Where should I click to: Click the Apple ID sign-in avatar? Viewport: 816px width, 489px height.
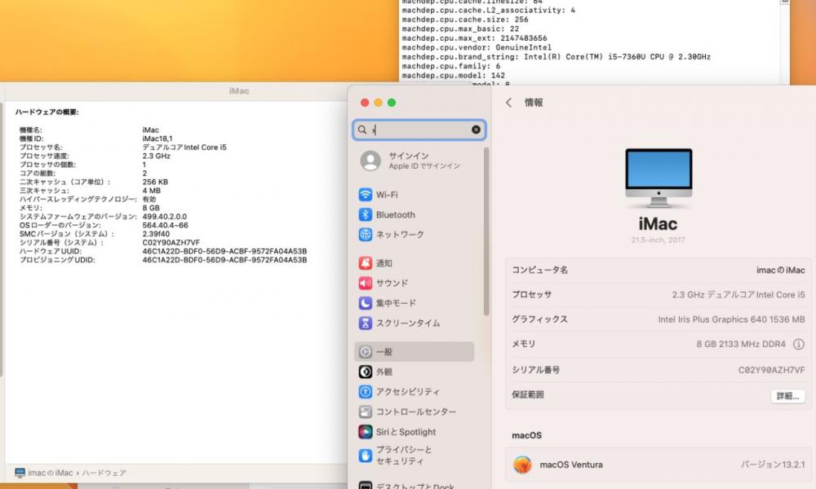click(x=370, y=161)
